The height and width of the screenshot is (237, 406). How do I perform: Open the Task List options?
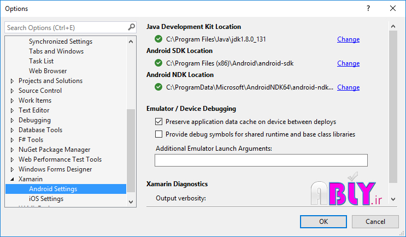41,61
